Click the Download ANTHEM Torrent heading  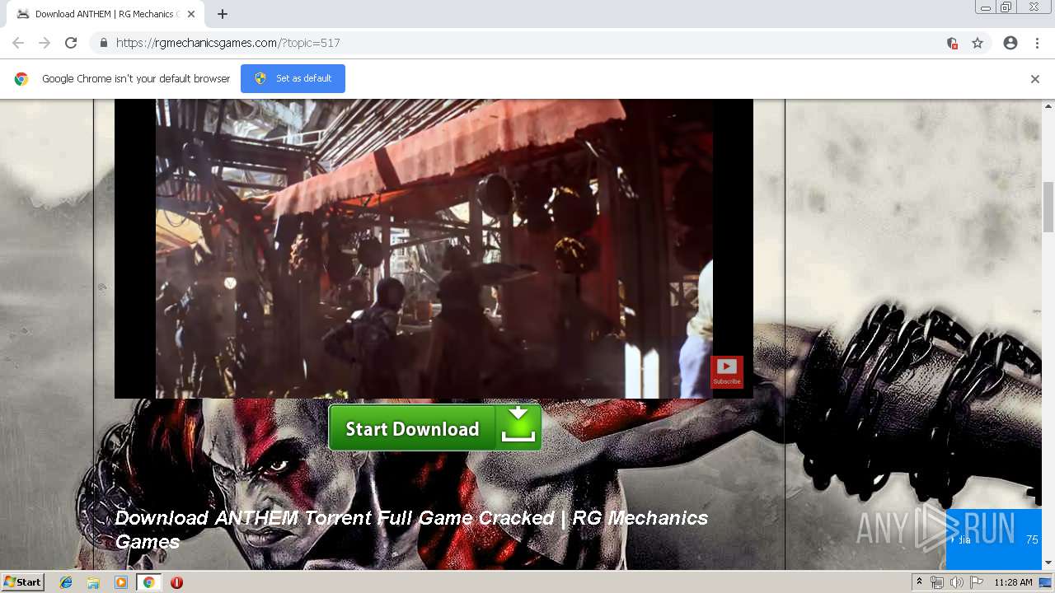pos(411,530)
